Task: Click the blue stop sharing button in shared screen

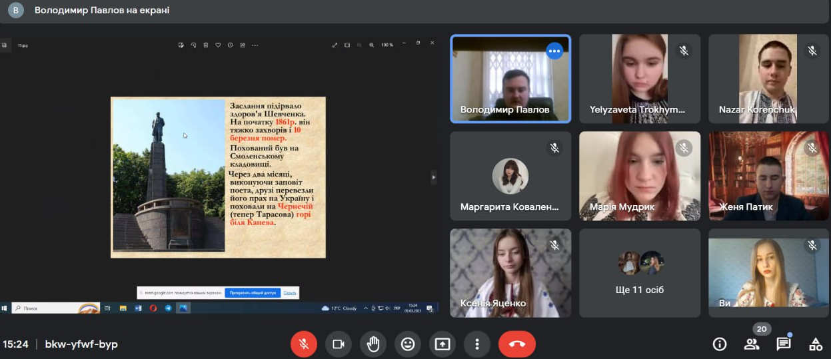Action: [253, 292]
